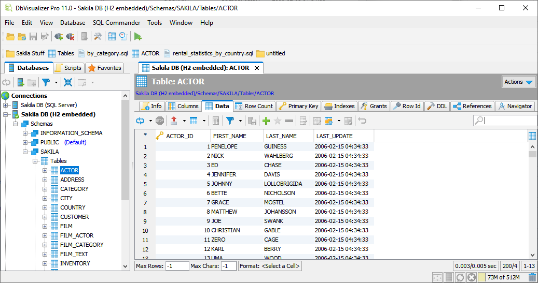This screenshot has width=538, height=283.
Task: Click the memory usage bar 73M of 512M
Action: pos(502,277)
